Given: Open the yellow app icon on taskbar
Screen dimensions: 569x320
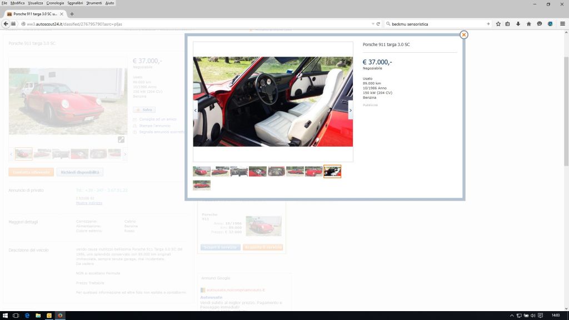Looking at the screenshot, I should [49, 316].
